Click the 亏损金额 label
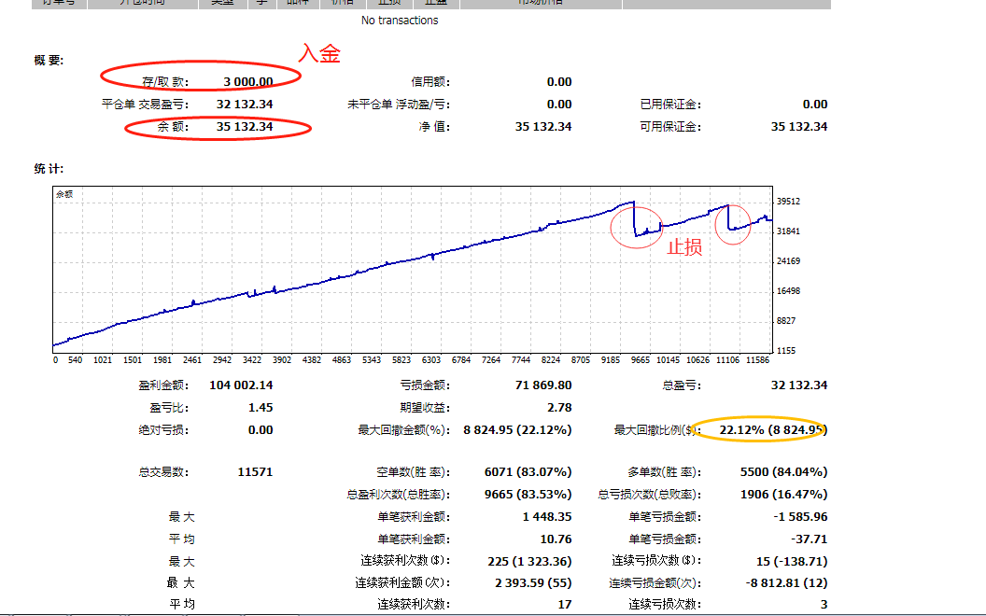The height and width of the screenshot is (616, 986). click(425, 385)
